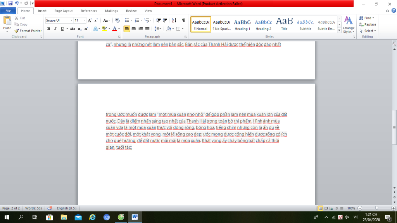Image resolution: width=397 pixels, height=223 pixels.
Task: Click English (U.S.) language indicator
Action: pyautogui.click(x=67, y=208)
